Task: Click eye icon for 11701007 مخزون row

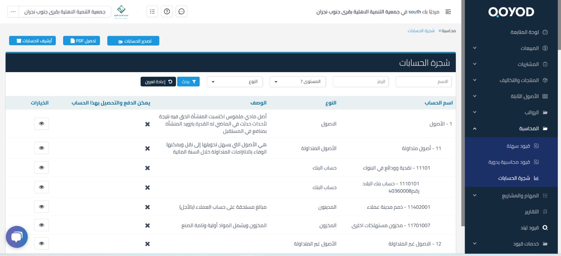Action: pos(41,225)
